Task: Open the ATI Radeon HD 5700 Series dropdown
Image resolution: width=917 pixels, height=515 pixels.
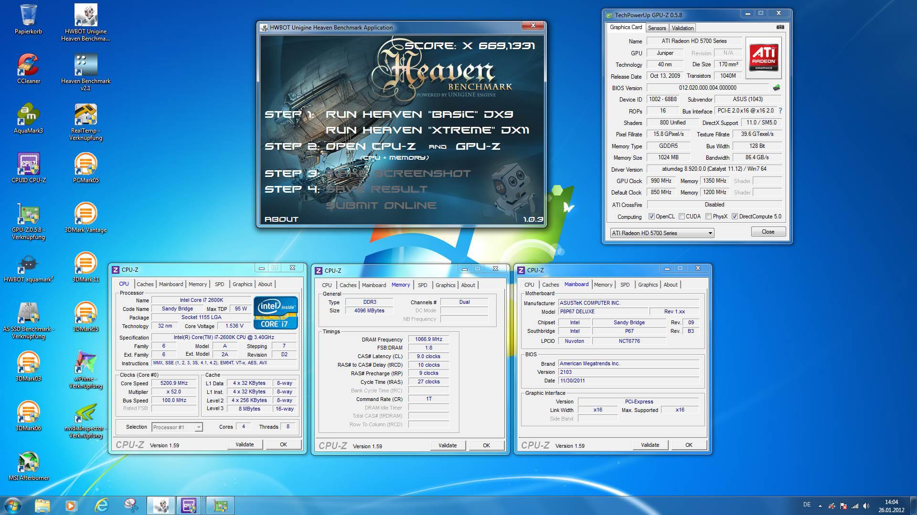Action: click(662, 233)
